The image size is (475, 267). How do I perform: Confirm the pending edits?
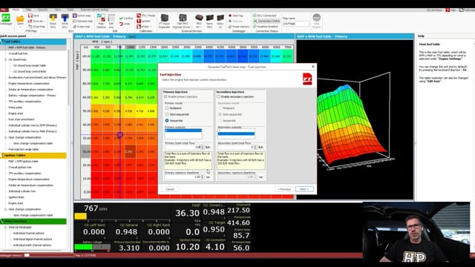(x=126, y=18)
